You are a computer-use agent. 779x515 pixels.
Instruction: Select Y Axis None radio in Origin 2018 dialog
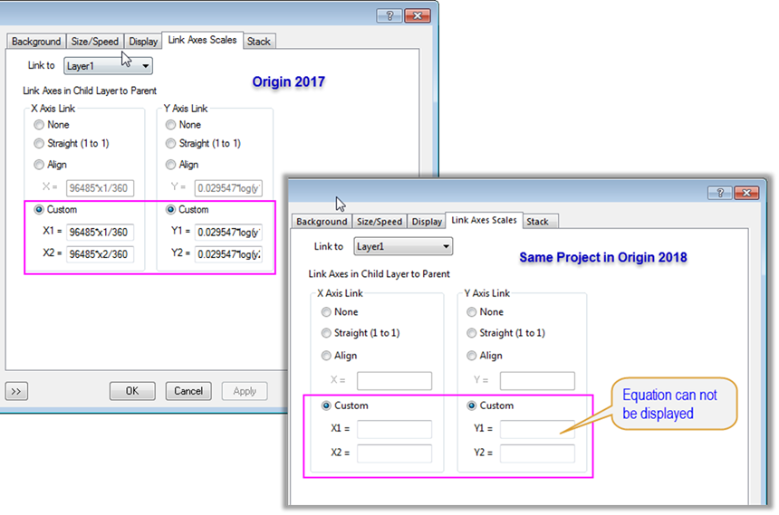[471, 312]
